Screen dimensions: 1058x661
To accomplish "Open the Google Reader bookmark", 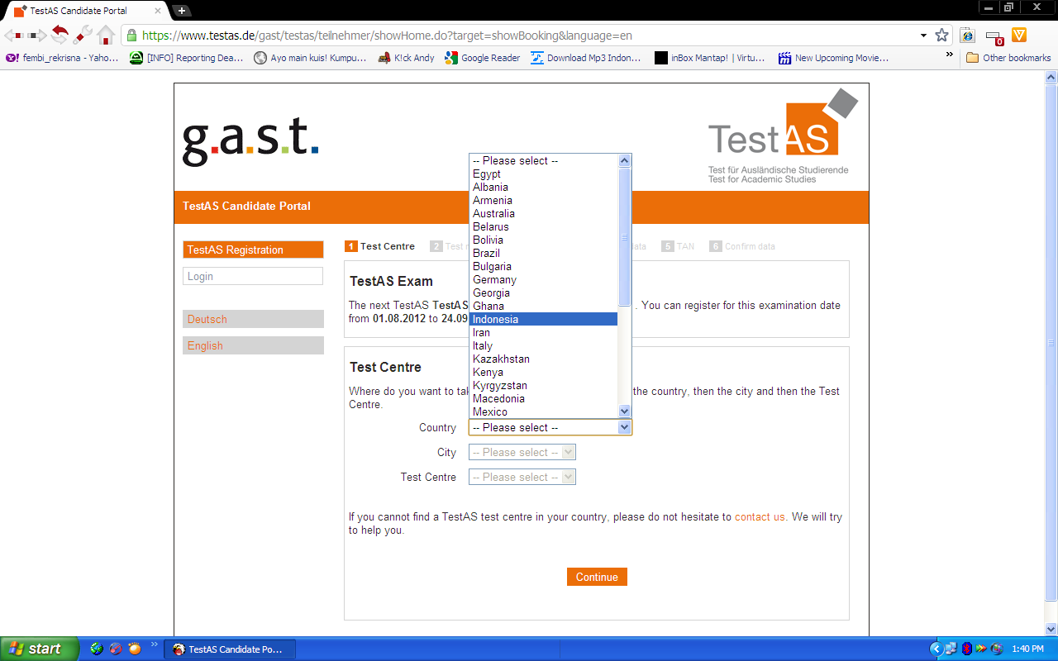I will 483,58.
